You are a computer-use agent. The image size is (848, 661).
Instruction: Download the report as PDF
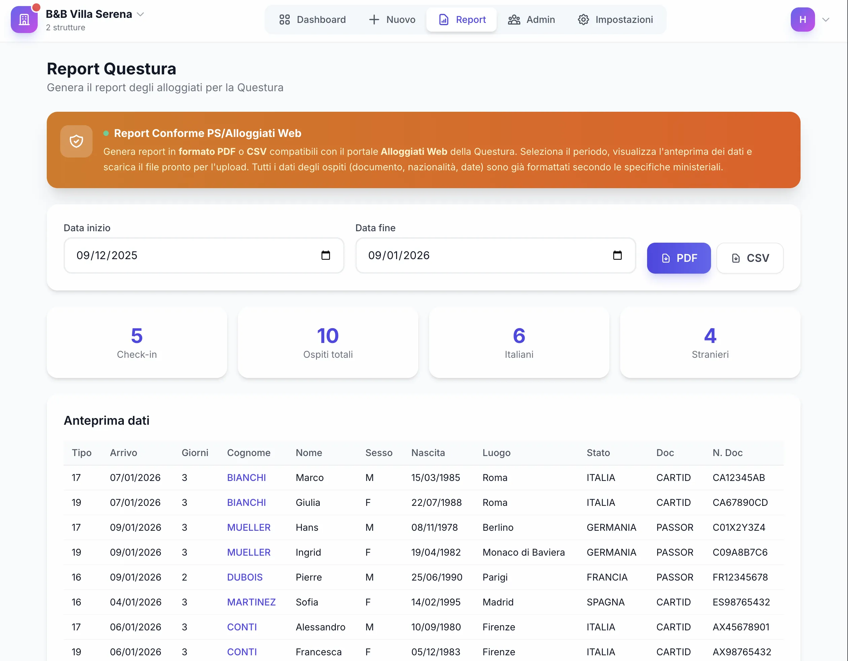click(678, 258)
